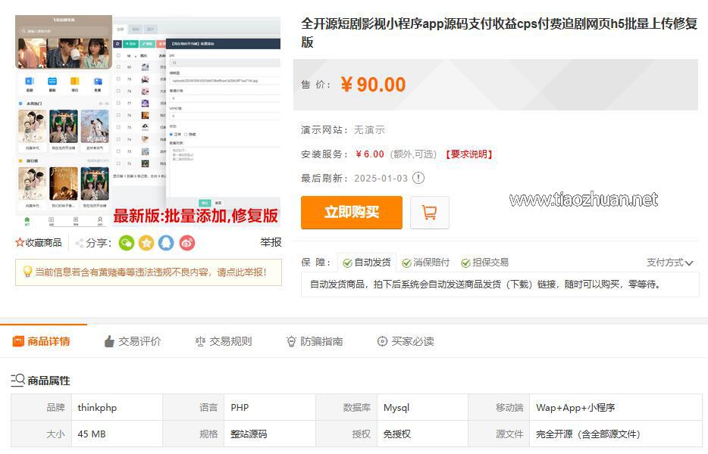Share product via WeChat icon
The image size is (708, 454).
pos(126,243)
